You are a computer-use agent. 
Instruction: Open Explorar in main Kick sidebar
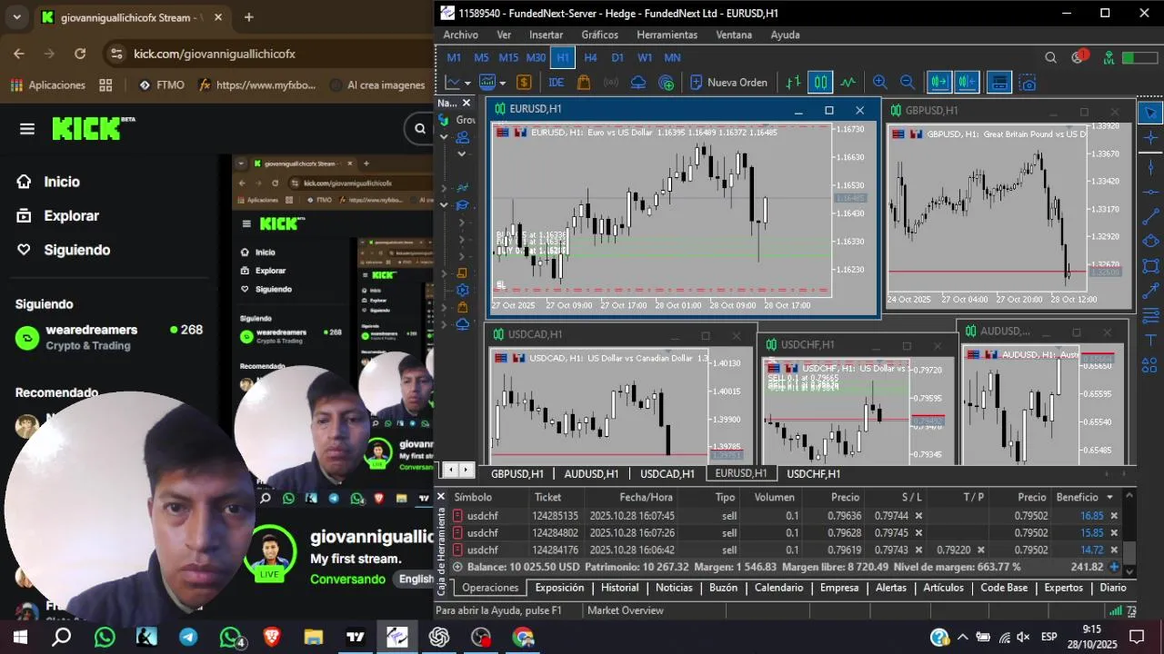point(57,216)
